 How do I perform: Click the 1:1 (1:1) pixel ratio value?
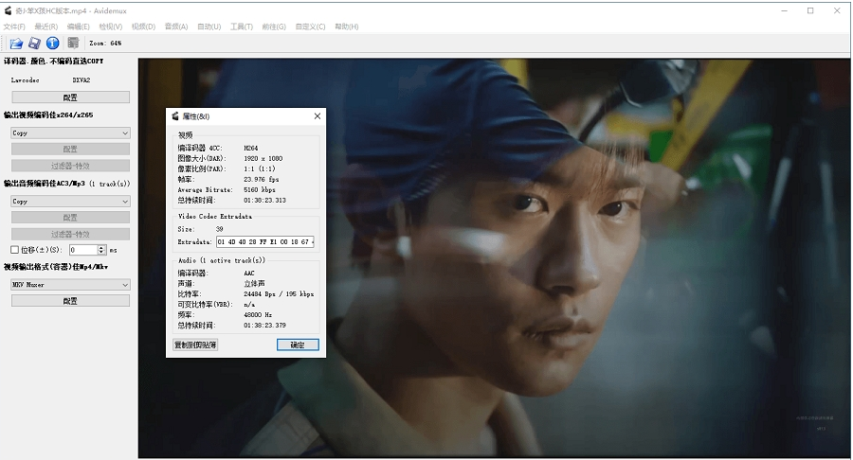pos(260,168)
